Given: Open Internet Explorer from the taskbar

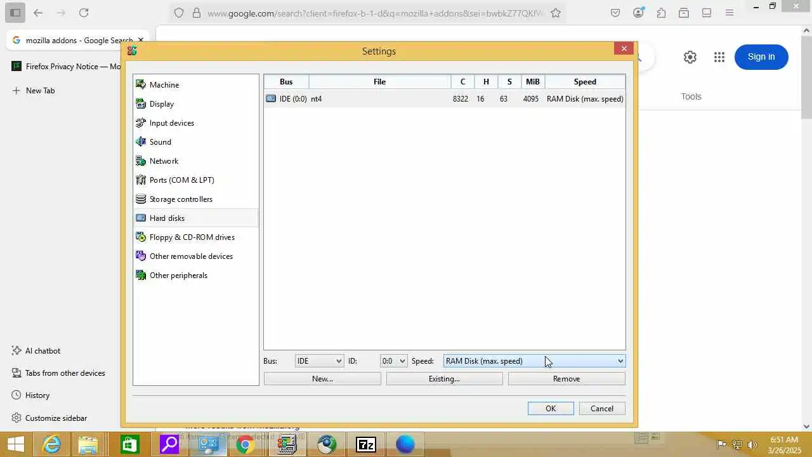Looking at the screenshot, I should click(x=51, y=444).
